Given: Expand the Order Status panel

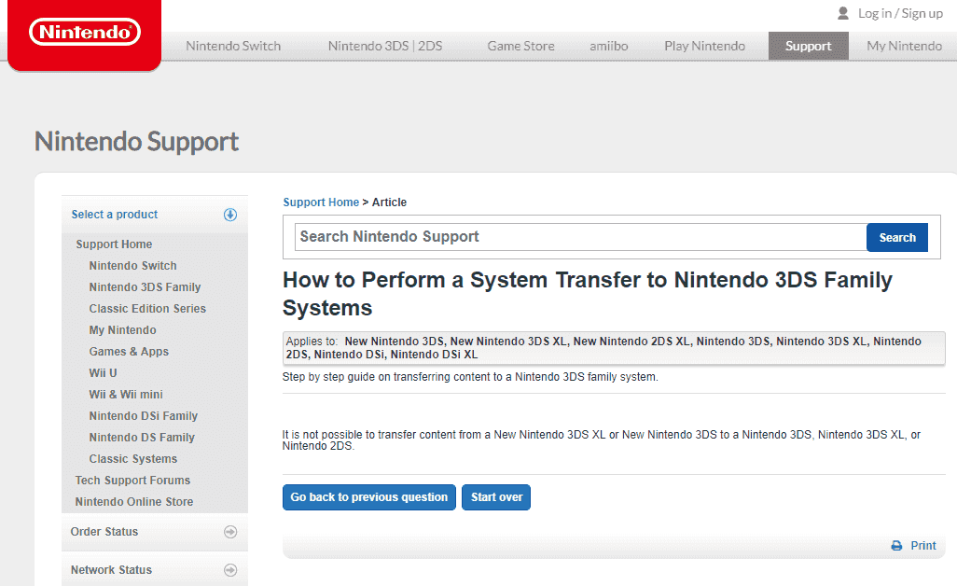Looking at the screenshot, I should [x=155, y=532].
